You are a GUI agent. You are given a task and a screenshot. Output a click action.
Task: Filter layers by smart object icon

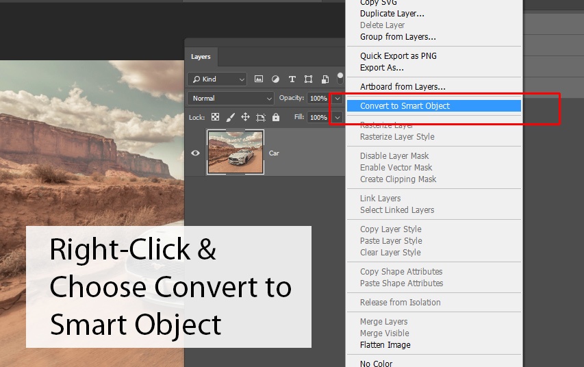tap(325, 79)
